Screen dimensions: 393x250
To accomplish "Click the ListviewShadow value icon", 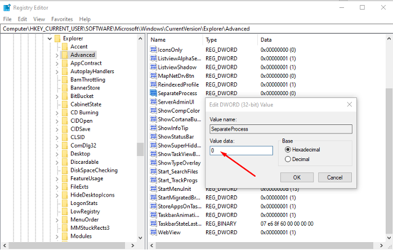I will (x=153, y=67).
